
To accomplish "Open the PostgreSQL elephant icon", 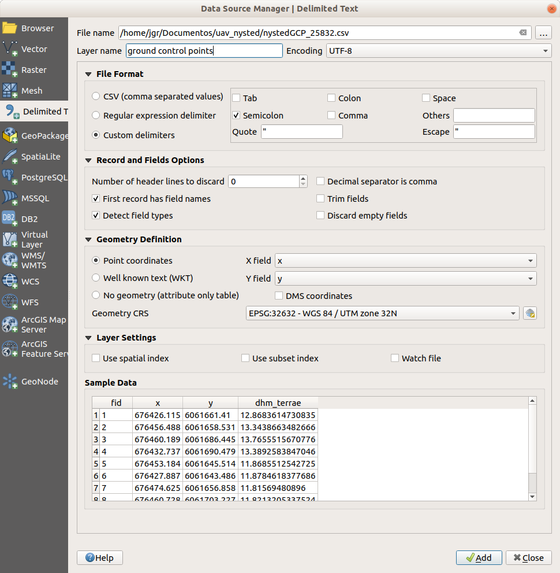I will coord(10,178).
